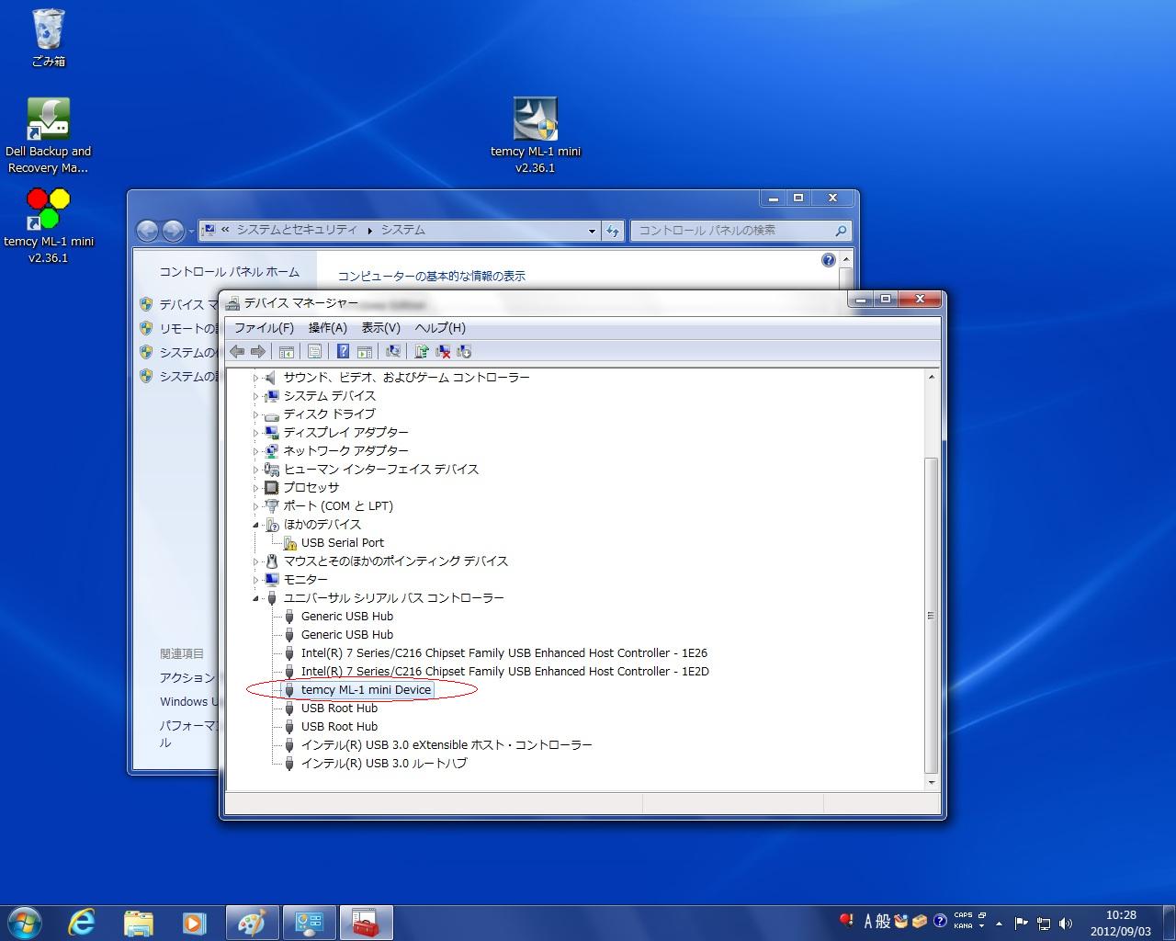Click the IME help question mark icon

(940, 922)
